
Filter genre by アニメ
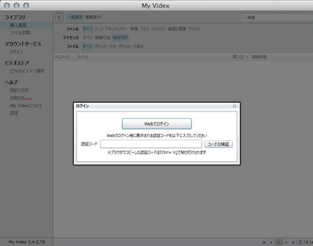coord(99,29)
